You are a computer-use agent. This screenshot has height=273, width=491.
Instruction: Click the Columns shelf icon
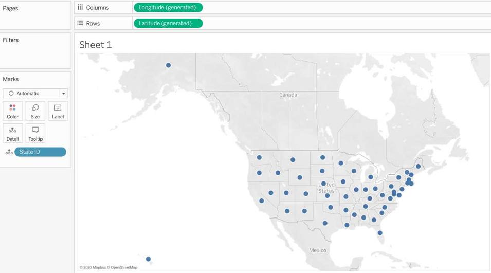tap(80, 8)
